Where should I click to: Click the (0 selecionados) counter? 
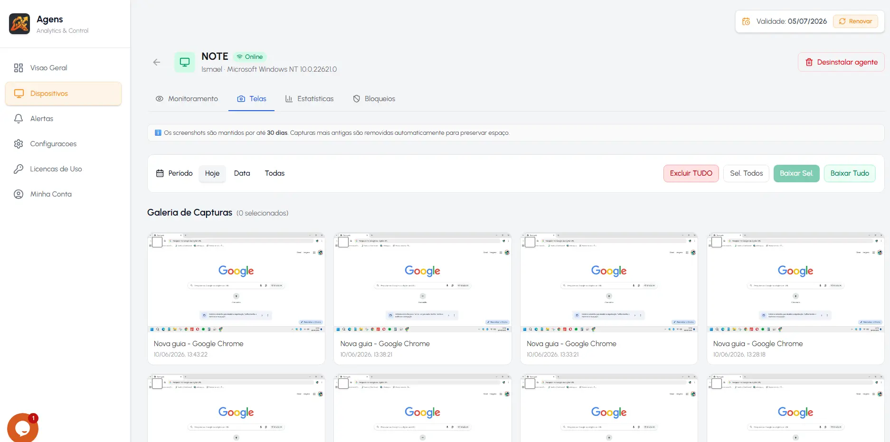click(263, 213)
